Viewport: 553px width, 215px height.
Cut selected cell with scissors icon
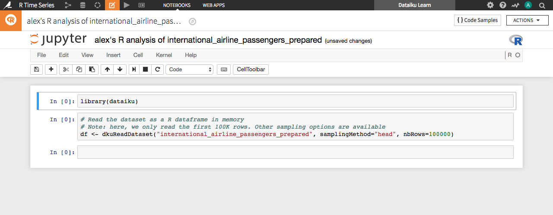tap(66, 69)
